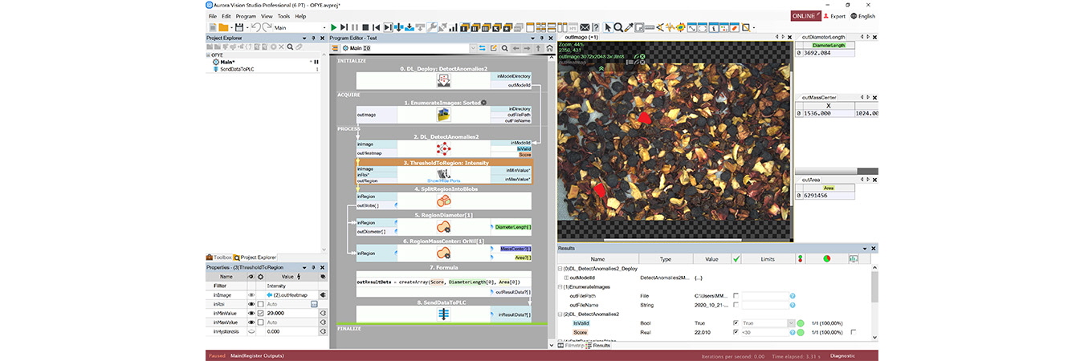Enable the inRoi checkbox in Properties
1084x361 pixels.
pyautogui.click(x=261, y=304)
